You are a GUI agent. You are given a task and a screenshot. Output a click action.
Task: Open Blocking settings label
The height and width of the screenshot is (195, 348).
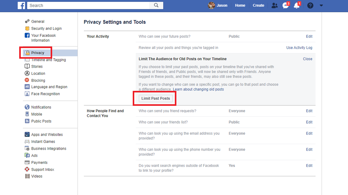pos(38,80)
